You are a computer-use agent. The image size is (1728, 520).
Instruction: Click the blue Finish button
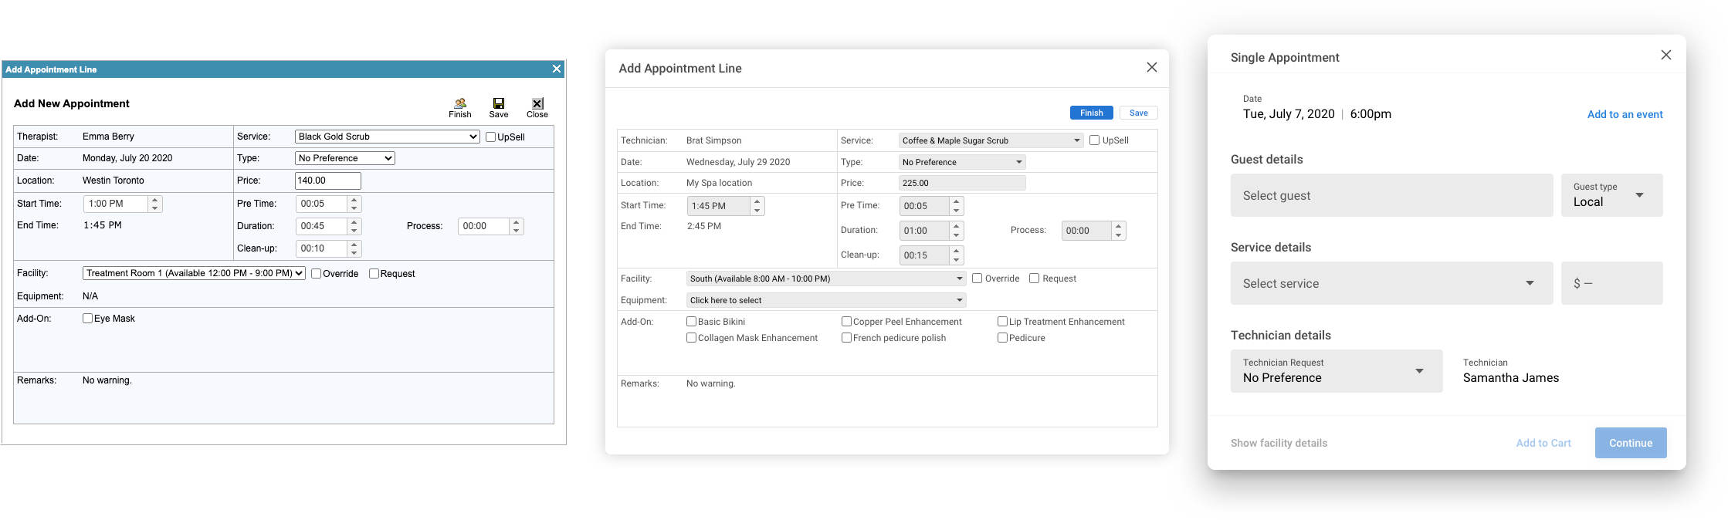1091,113
